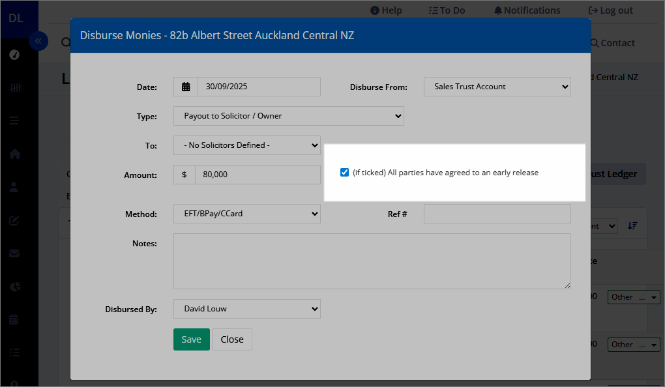Click into the Ref # field
Viewport: 665px width, 387px height.
coord(497,214)
